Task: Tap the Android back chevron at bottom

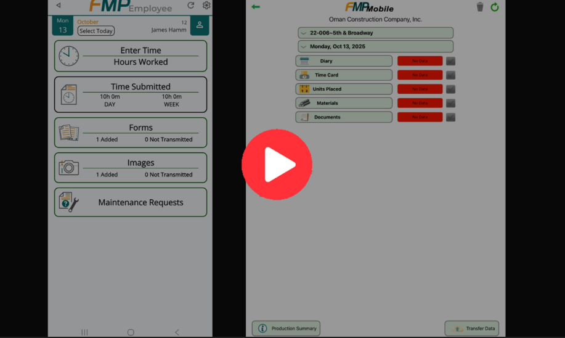Action: coord(177,332)
